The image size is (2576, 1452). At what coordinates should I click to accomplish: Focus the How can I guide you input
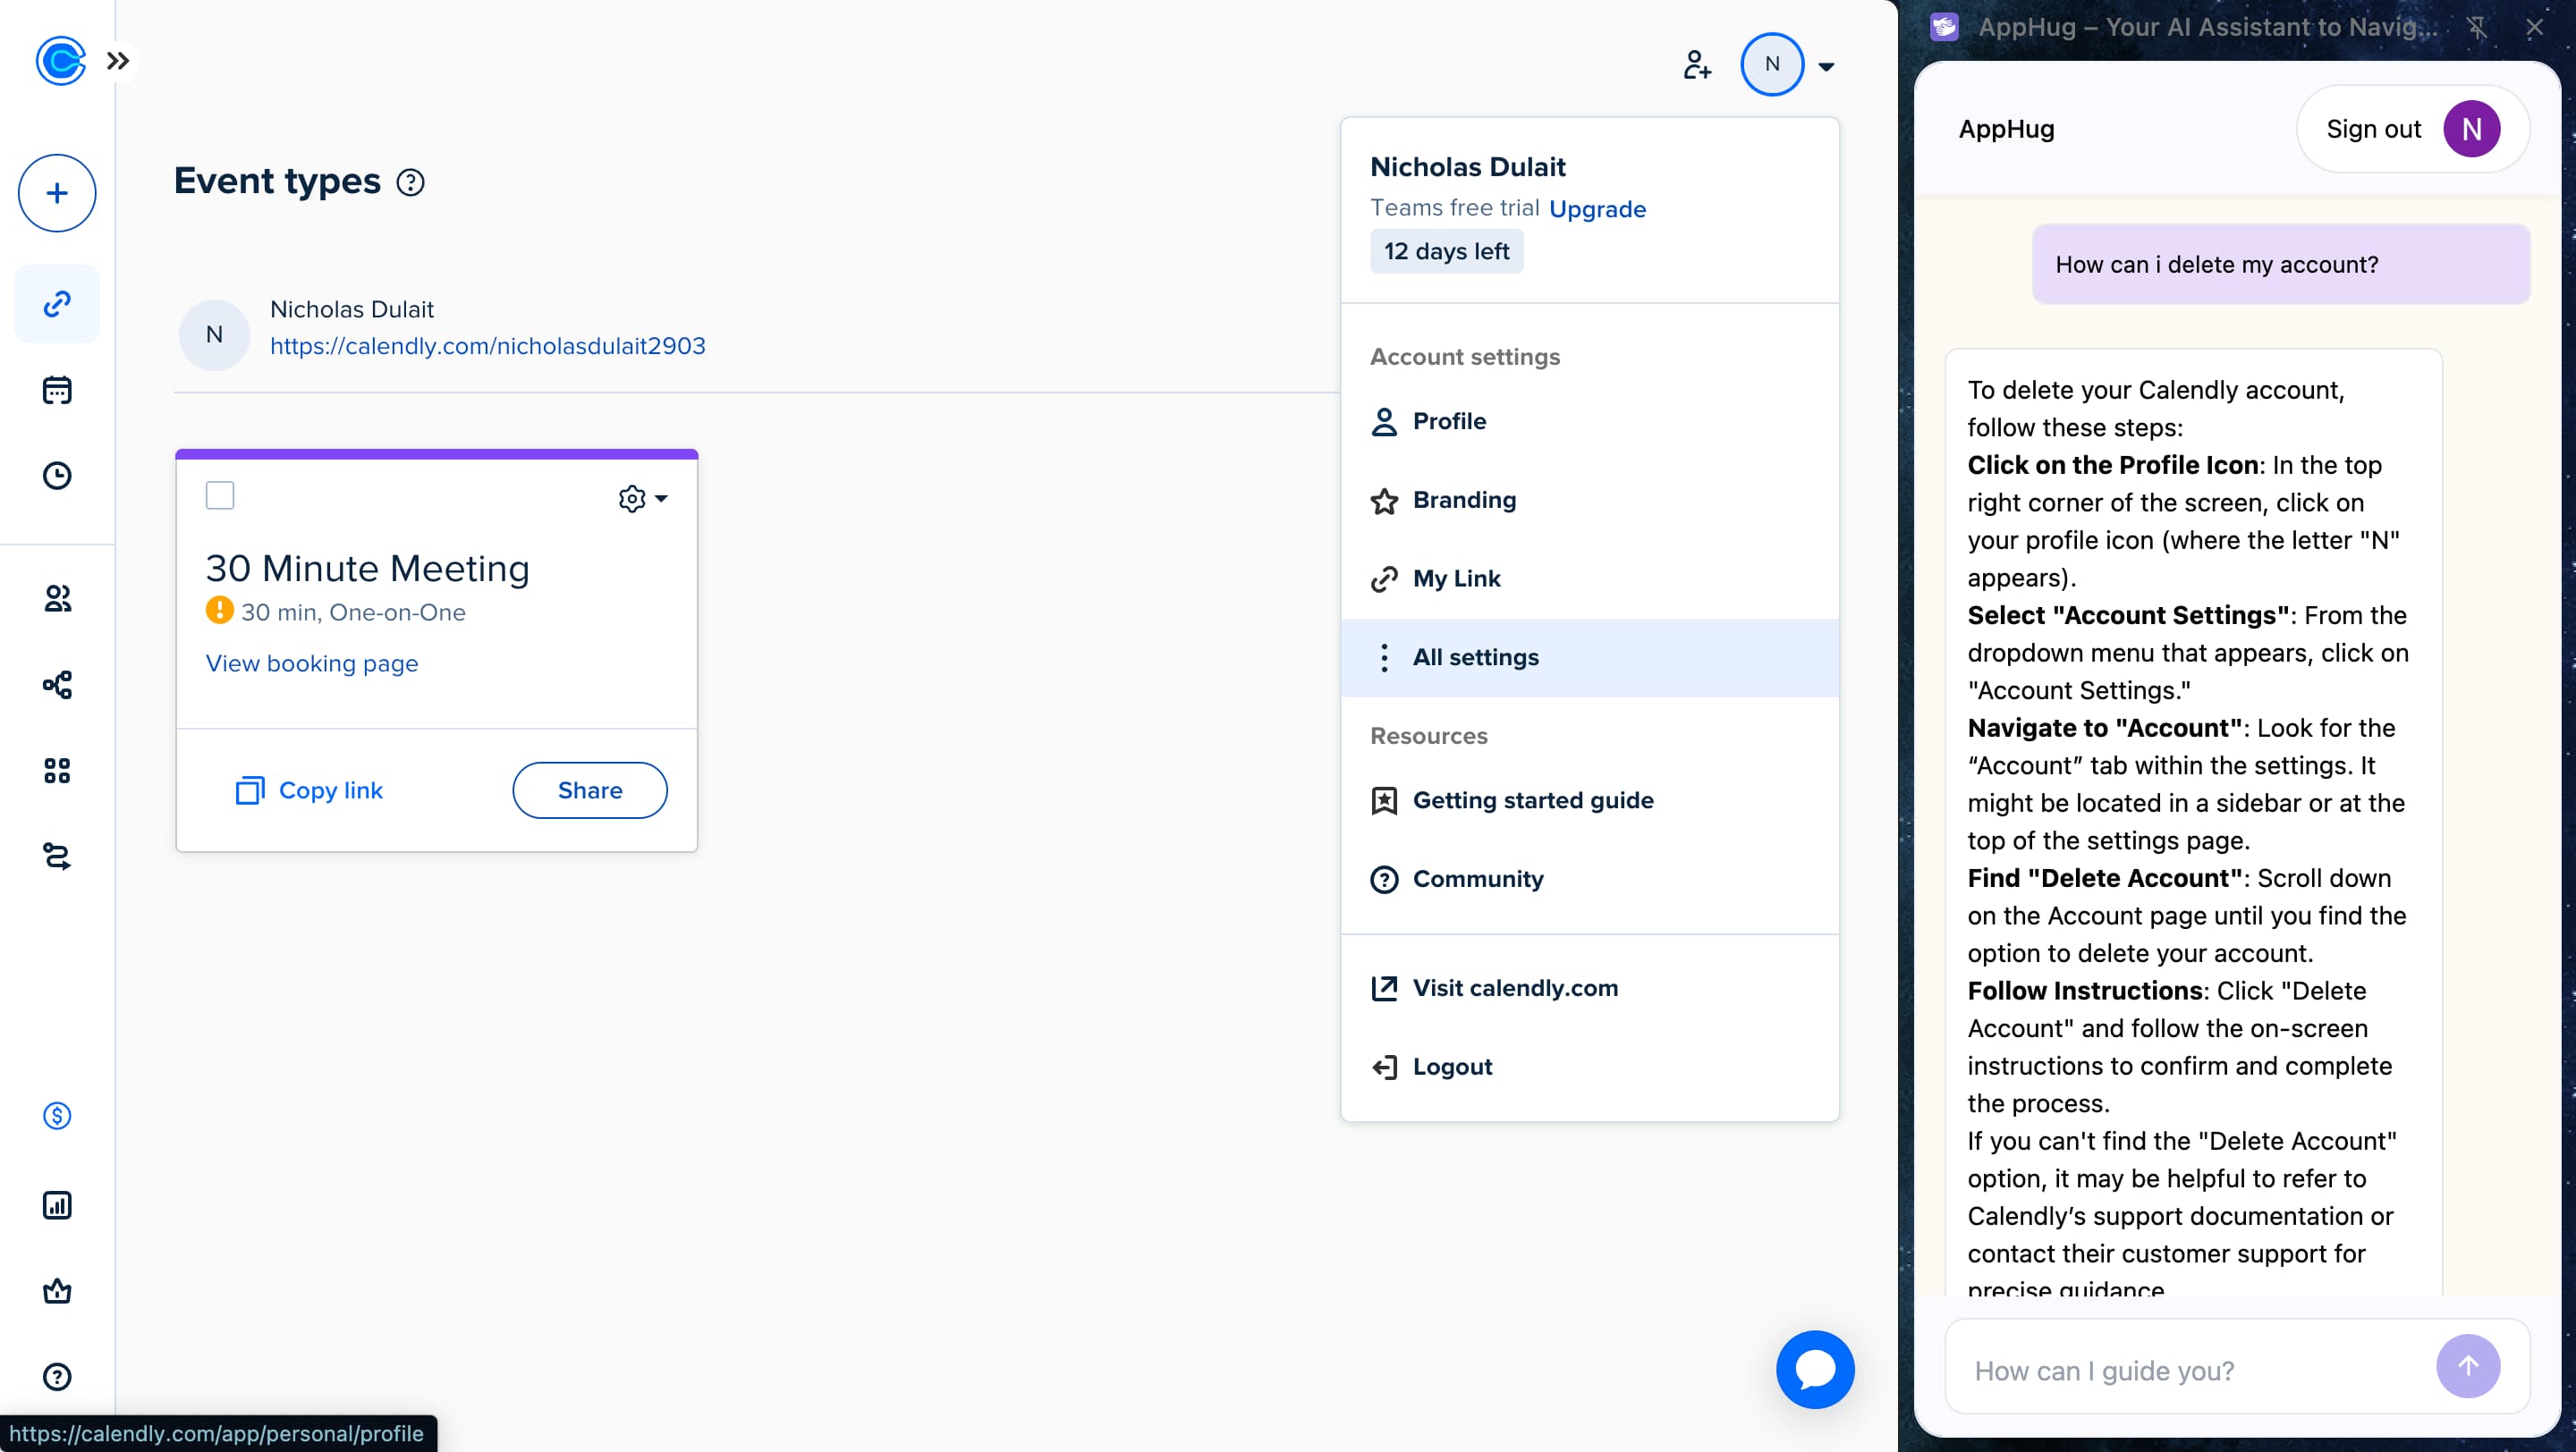pos(2190,1370)
